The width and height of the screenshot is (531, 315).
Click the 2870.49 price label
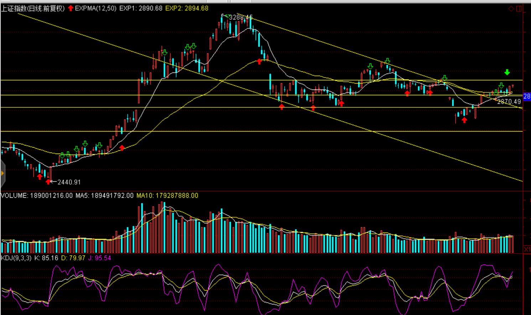pyautogui.click(x=509, y=102)
